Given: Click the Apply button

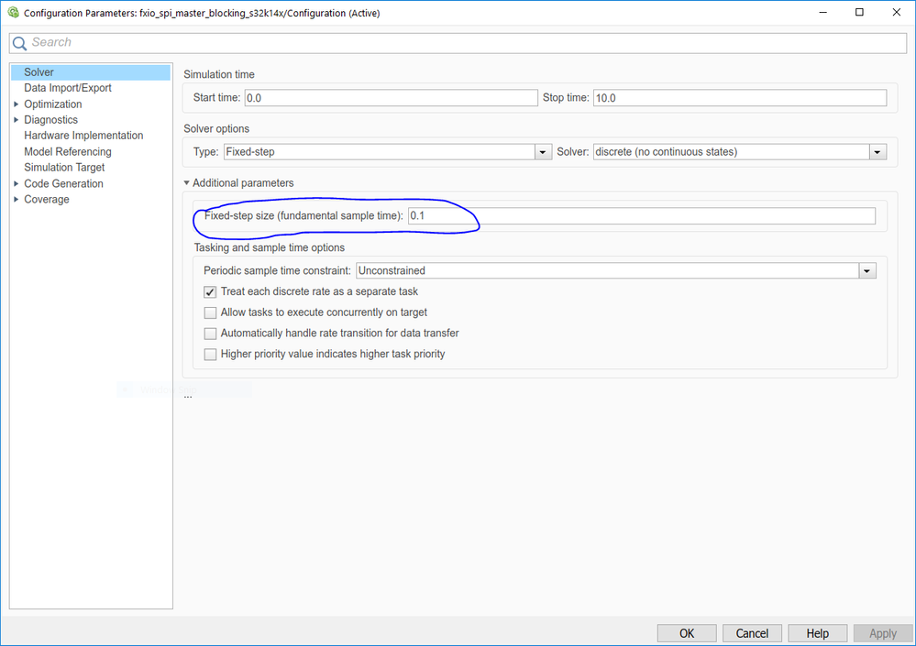Looking at the screenshot, I should [x=883, y=633].
